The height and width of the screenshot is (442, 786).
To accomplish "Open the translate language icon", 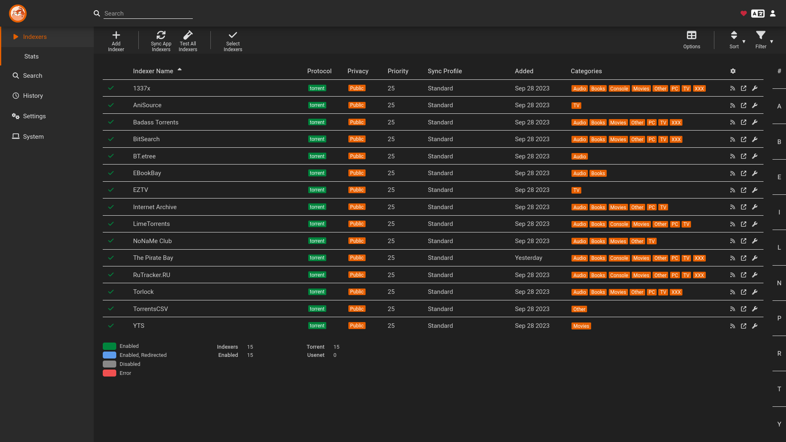I will click(x=758, y=14).
